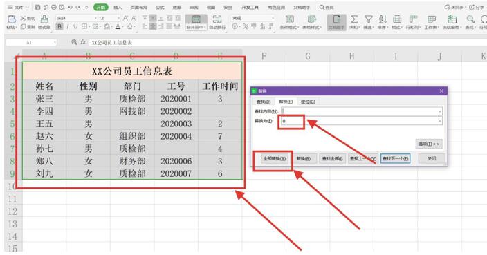The width and height of the screenshot is (487, 255).
Task: Switch to the Formulas (公式) ribbon tab
Action: click(x=160, y=7)
